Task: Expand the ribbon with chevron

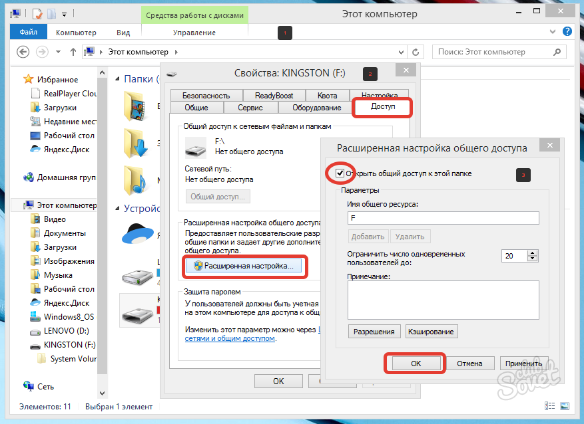Action: tap(553, 32)
